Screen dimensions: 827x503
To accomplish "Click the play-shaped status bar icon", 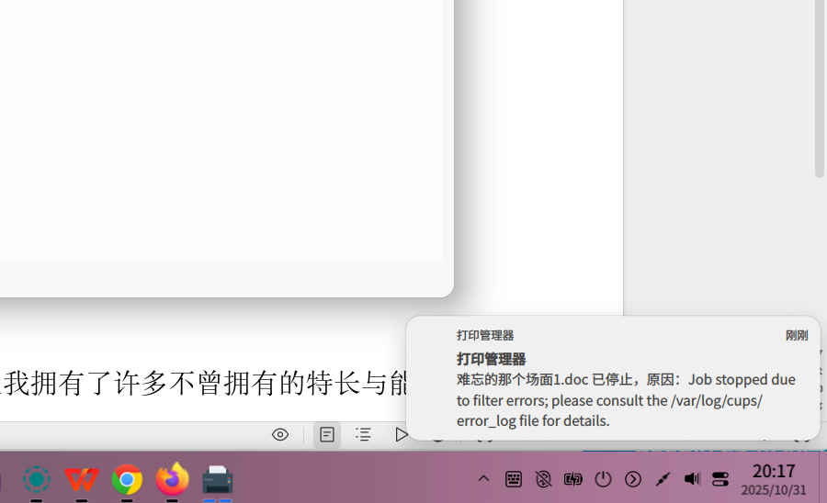I will click(401, 434).
